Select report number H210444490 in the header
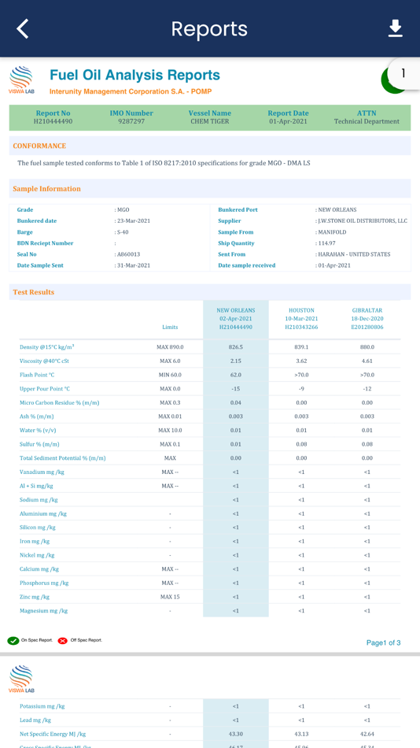The height and width of the screenshot is (748, 420). 53,121
